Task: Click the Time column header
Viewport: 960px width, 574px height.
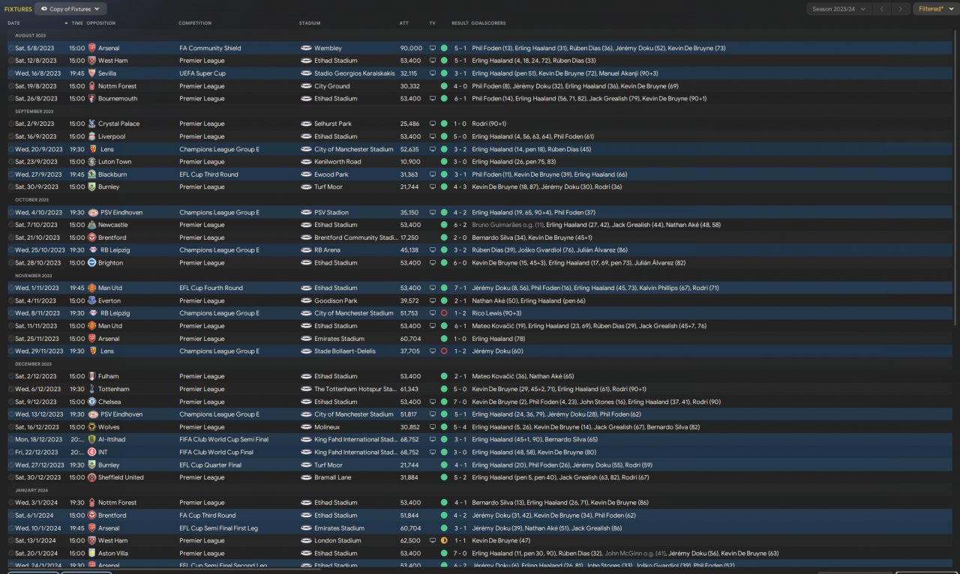Action: (77, 23)
